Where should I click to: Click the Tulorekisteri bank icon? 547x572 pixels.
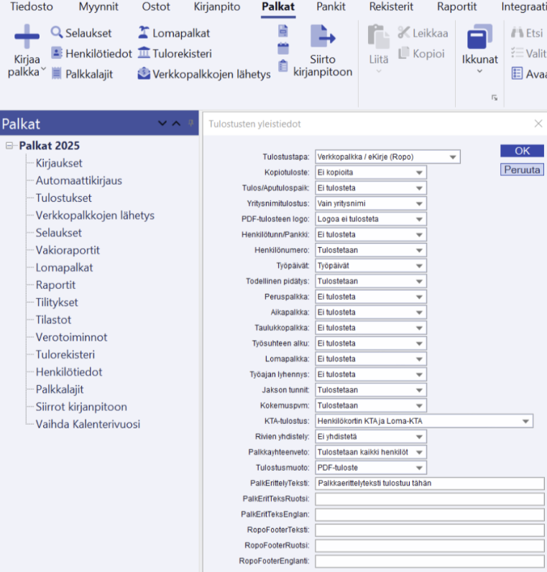point(144,53)
